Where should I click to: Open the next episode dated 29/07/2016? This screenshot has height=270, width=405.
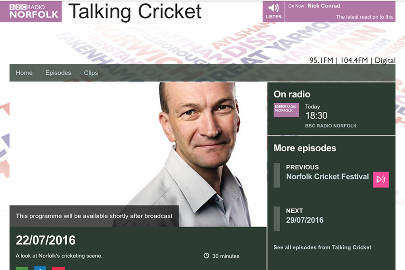click(x=305, y=220)
